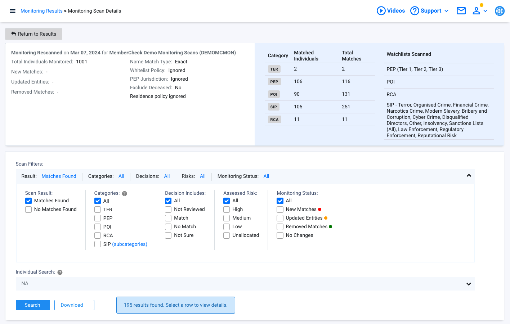Image resolution: width=510 pixels, height=324 pixels.
Task: Check the Removed Matches status checkbox
Action: click(x=280, y=227)
